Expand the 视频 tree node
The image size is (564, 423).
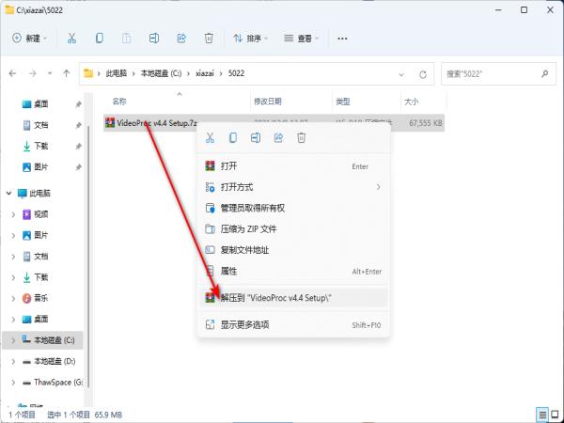13,214
